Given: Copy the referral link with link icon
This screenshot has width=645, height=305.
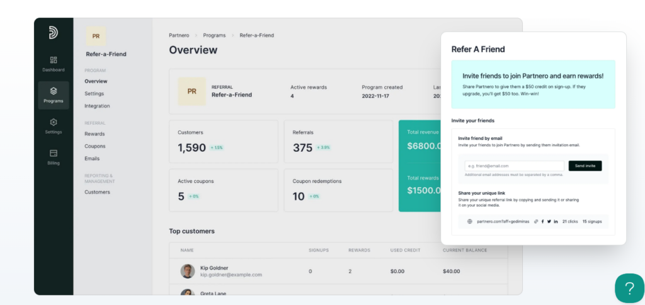Looking at the screenshot, I should click(x=536, y=221).
